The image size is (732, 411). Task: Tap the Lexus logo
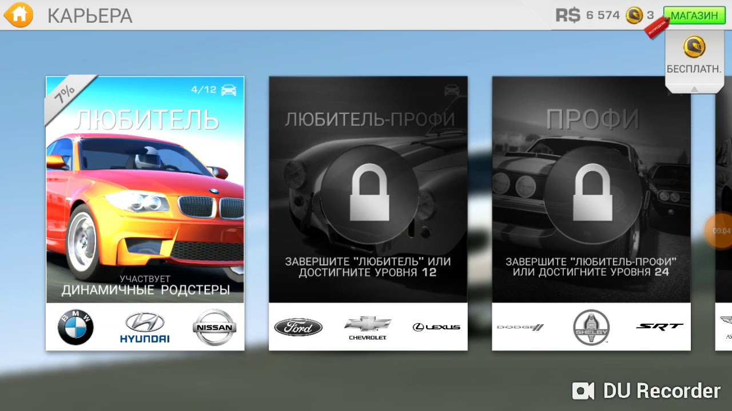[436, 327]
